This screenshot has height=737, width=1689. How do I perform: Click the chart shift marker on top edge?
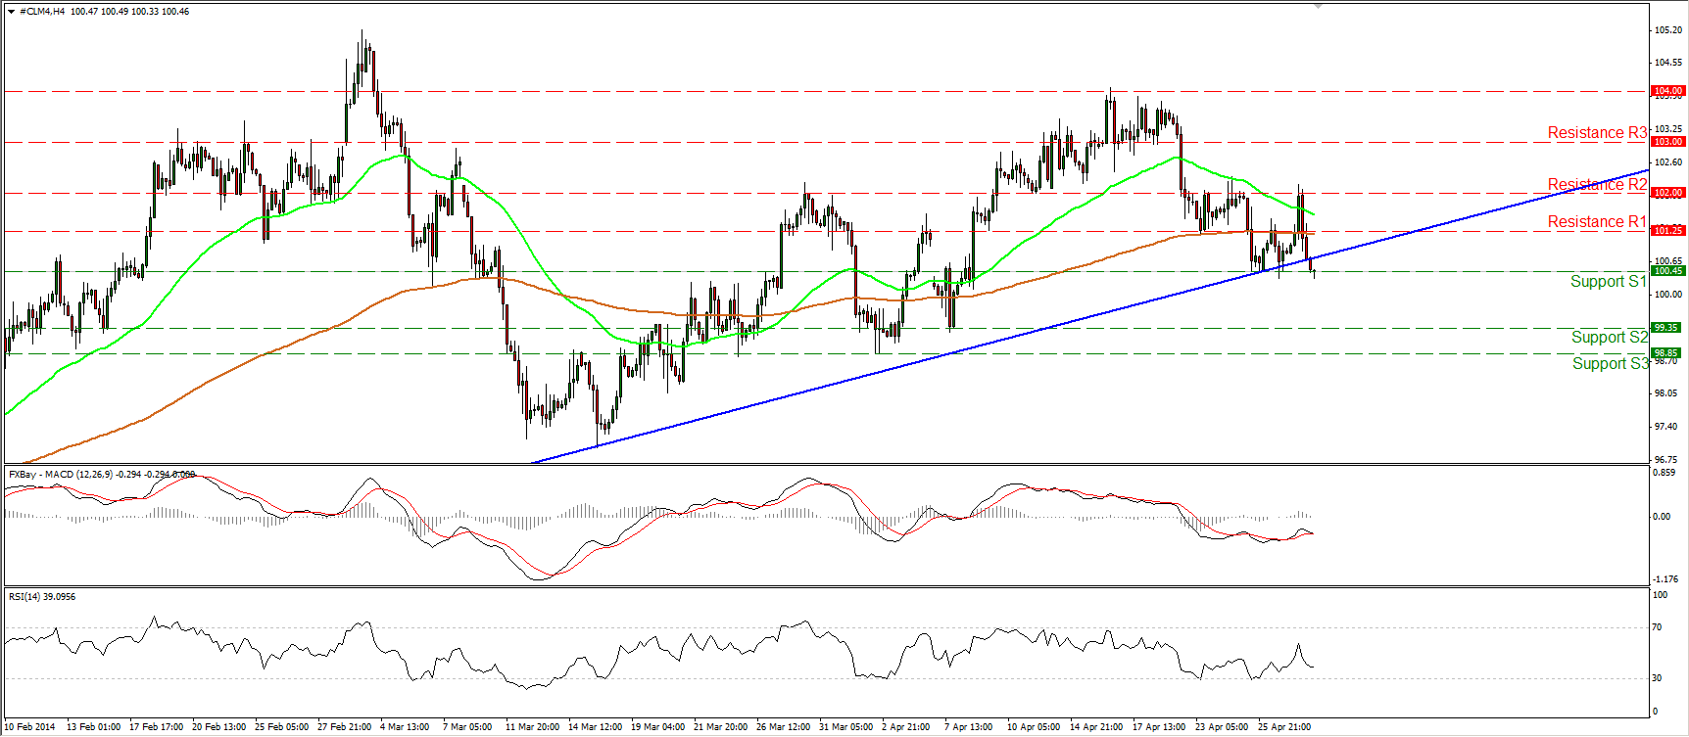[1318, 6]
